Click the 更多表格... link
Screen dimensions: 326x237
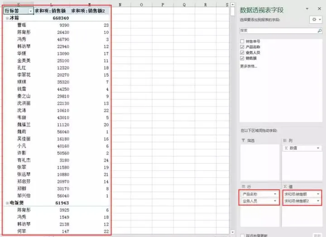(249, 66)
